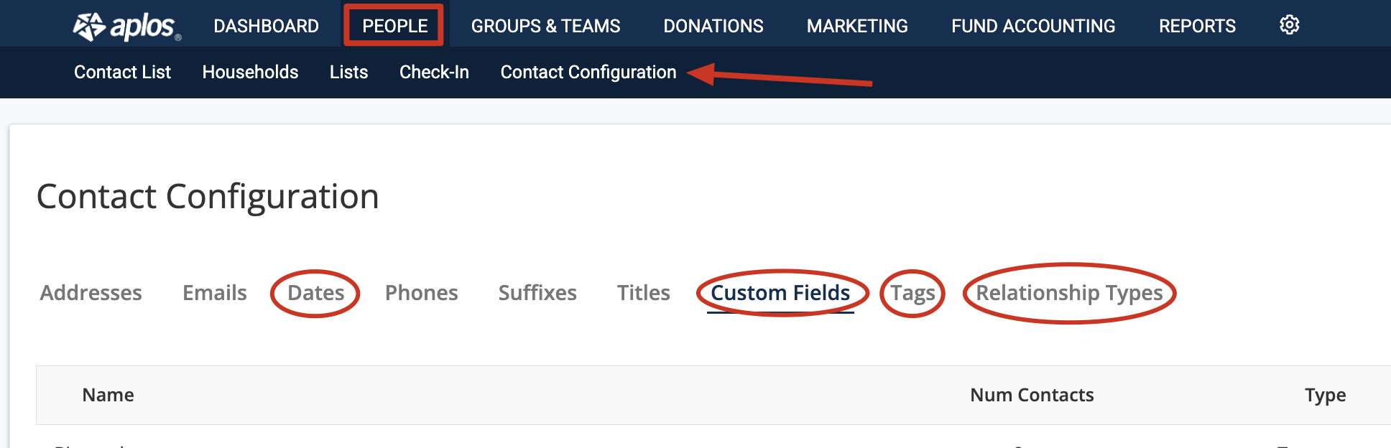This screenshot has height=448, width=1391.
Task: Open the Contact List submenu link
Action: (x=122, y=72)
